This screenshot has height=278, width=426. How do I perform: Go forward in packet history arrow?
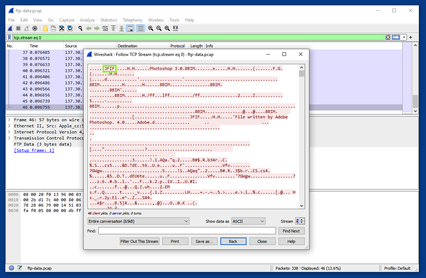97,28
